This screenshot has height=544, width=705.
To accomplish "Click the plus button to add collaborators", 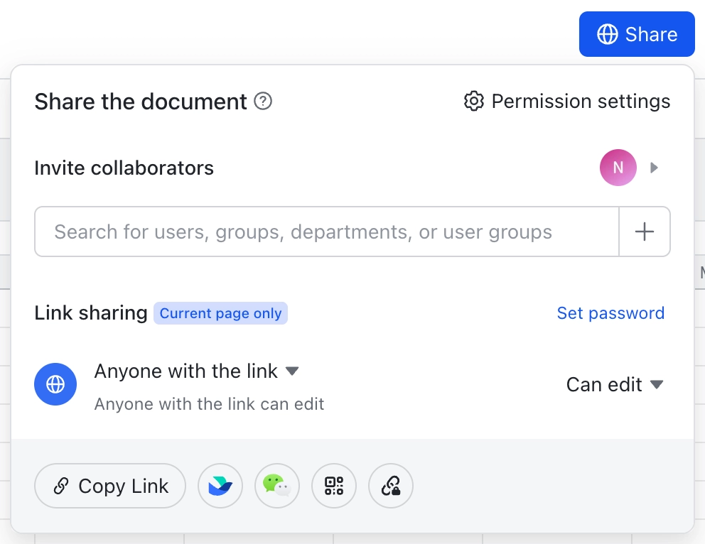I will click(x=645, y=232).
